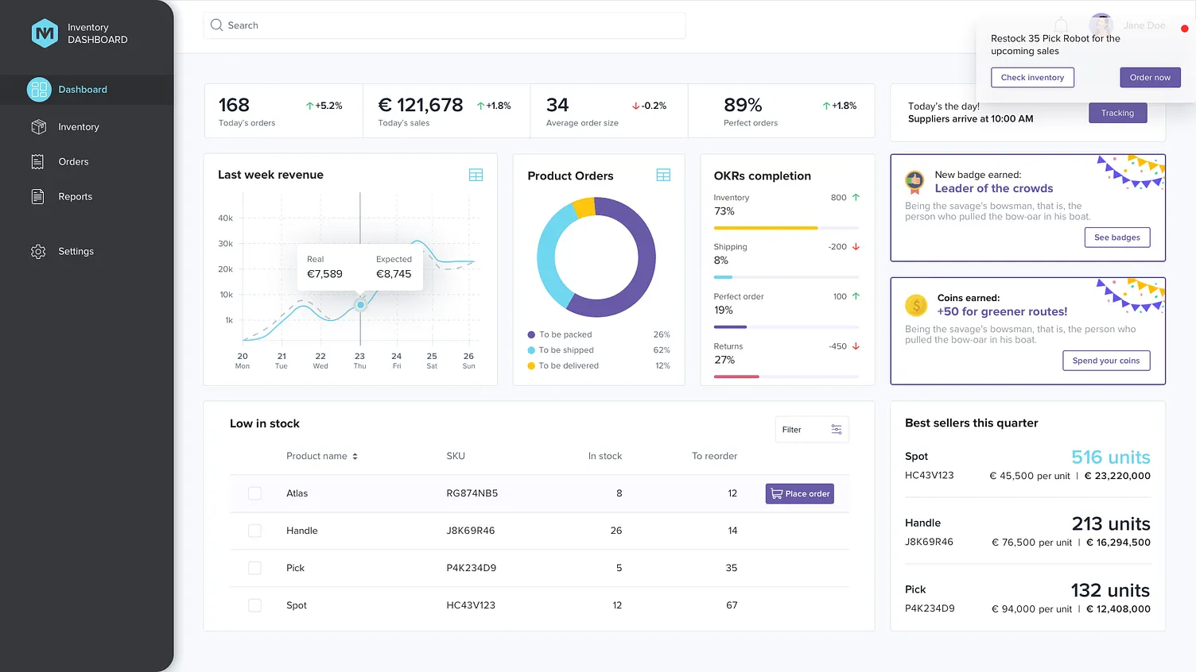Go to the Dashboard menu item

85,89
